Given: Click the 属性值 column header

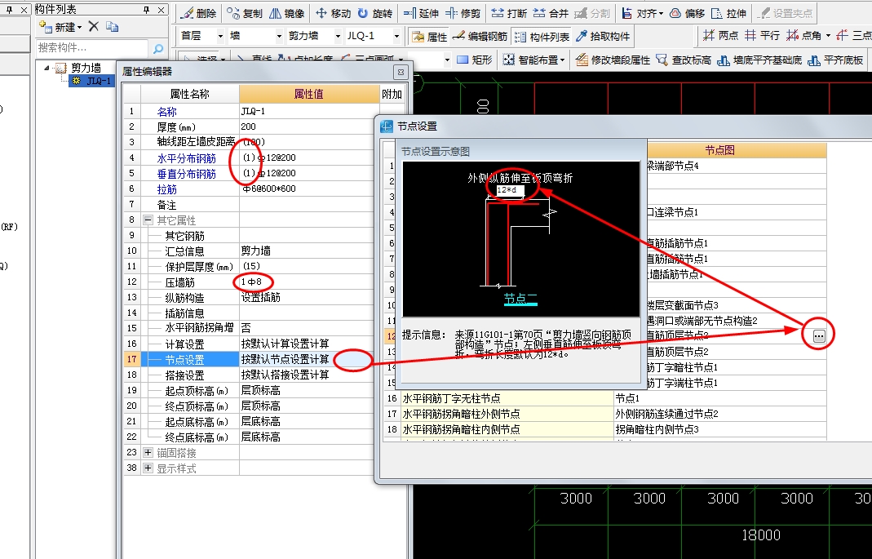Looking at the screenshot, I should point(308,94).
